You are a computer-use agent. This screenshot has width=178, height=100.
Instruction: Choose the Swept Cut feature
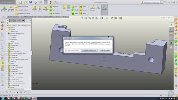[54, 6]
